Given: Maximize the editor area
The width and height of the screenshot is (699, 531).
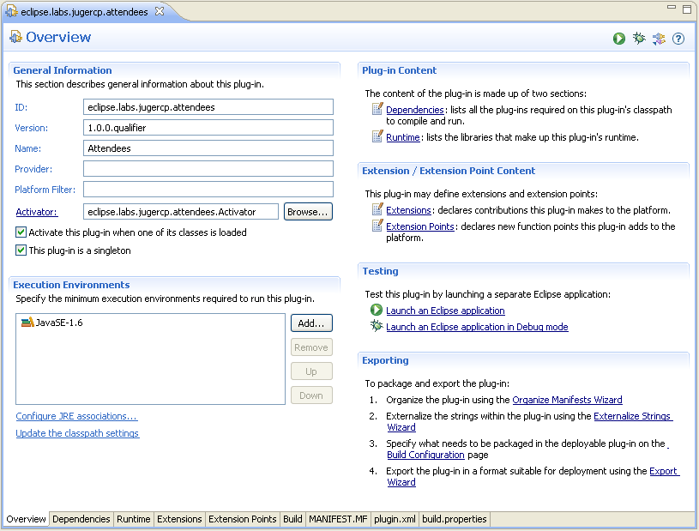Looking at the screenshot, I should pos(687,9).
